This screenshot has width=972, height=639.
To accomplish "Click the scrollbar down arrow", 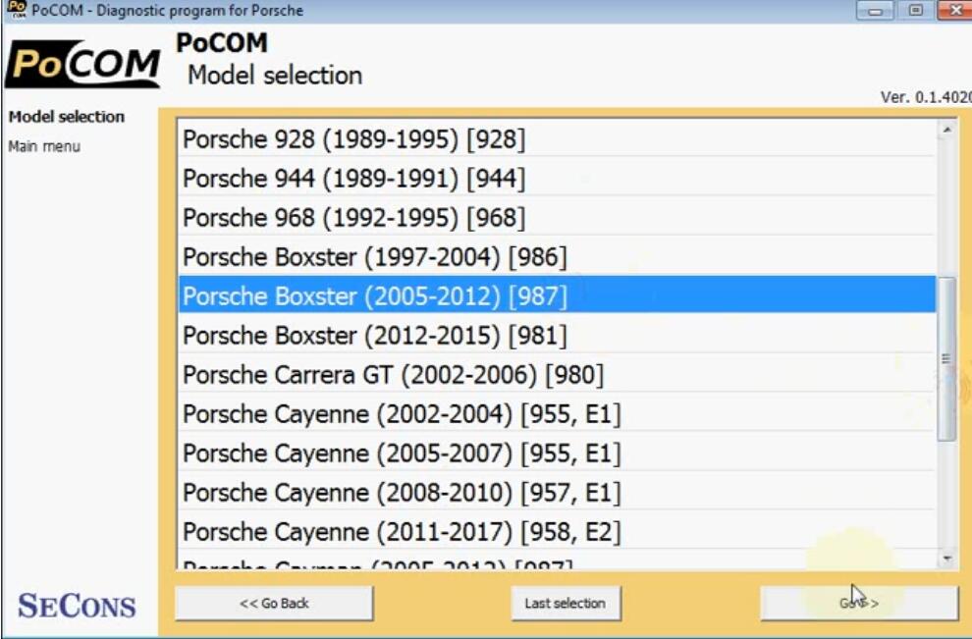I will point(946,559).
